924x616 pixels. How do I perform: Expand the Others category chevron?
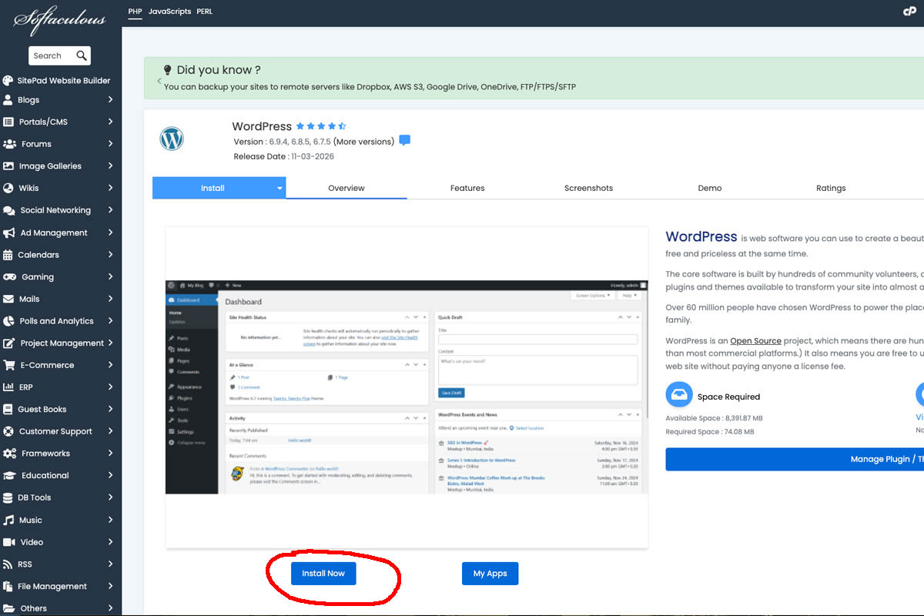[x=111, y=608]
